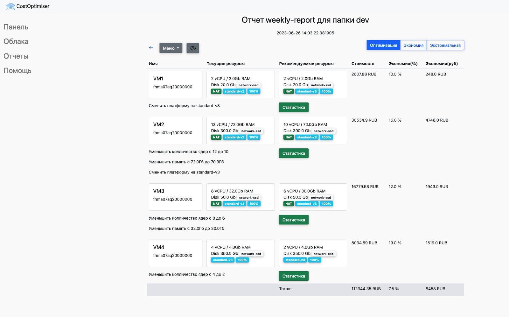Click the CostOptimiser cloud logo icon
This screenshot has height=317, width=509.
pos(10,6)
